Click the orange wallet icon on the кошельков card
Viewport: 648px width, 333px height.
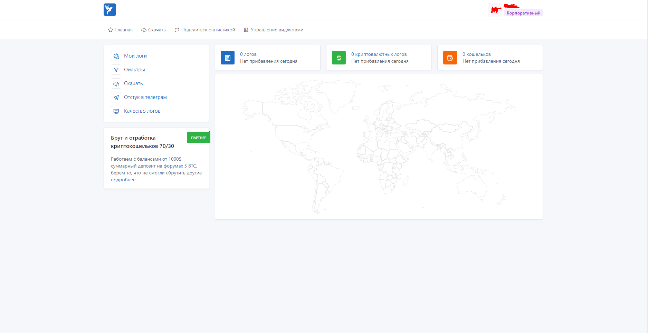[450, 58]
